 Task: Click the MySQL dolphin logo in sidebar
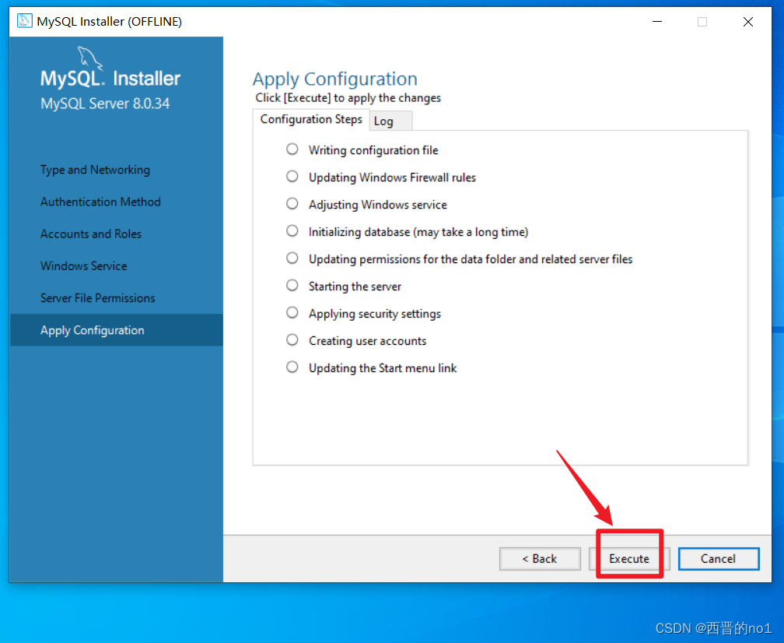(x=90, y=59)
